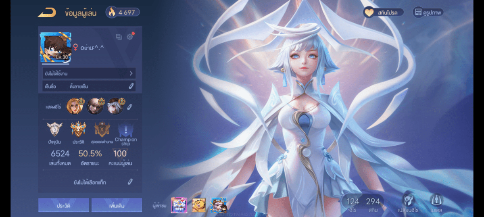
Task: Open the flame popularity counter 4 697
Action: [123, 12]
